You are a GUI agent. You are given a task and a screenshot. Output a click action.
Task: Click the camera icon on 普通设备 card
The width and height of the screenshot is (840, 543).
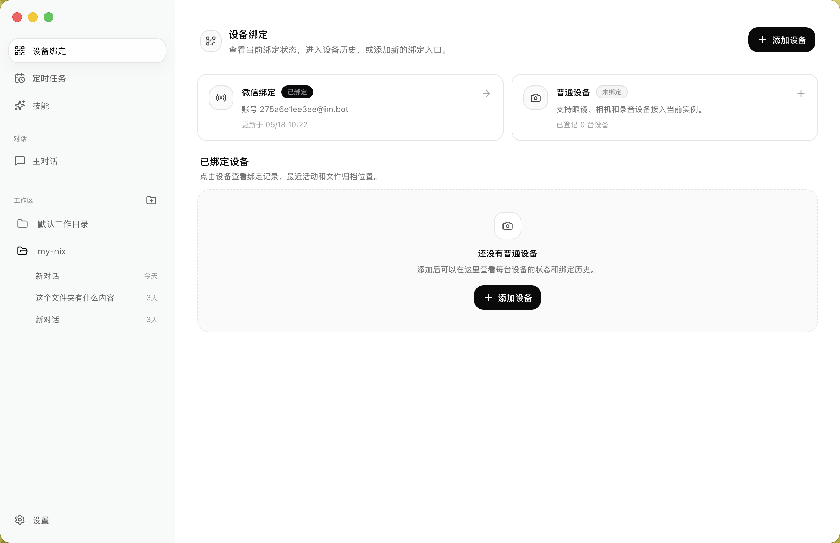[x=535, y=98]
